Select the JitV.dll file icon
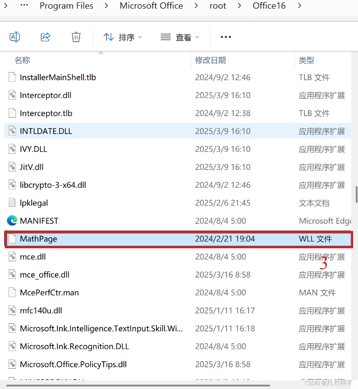Viewport: 358px width, 389px height. tap(12, 167)
